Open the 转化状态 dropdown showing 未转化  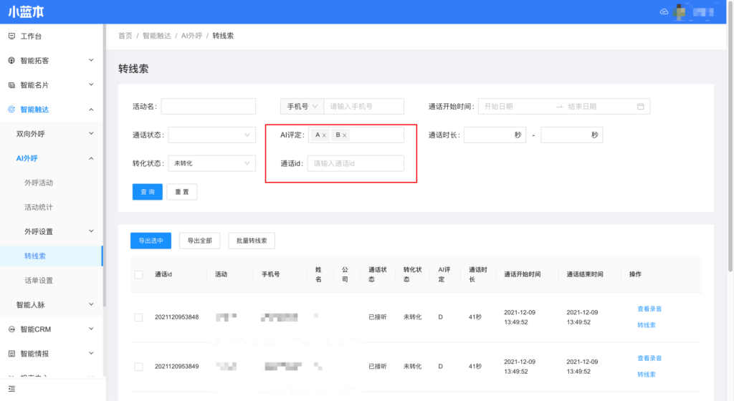(211, 163)
